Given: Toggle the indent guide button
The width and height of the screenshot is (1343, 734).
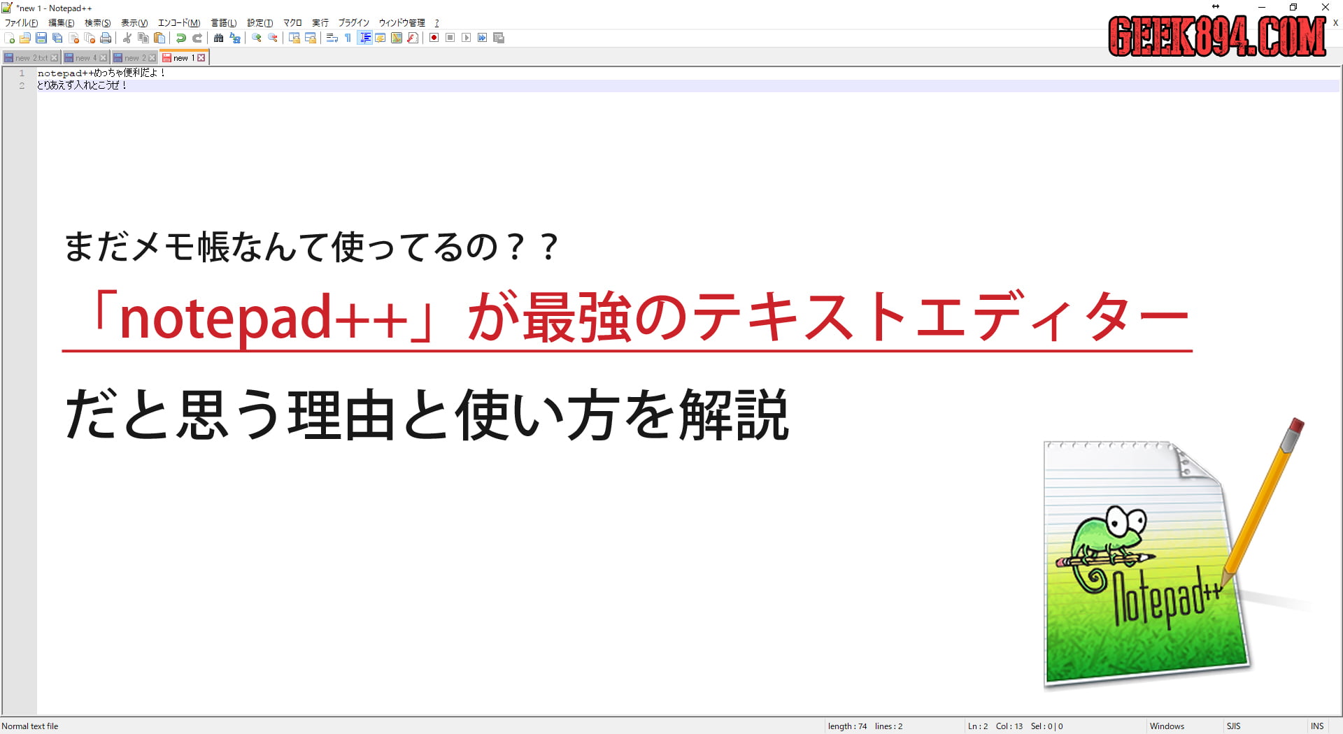Looking at the screenshot, I should pyautogui.click(x=364, y=38).
